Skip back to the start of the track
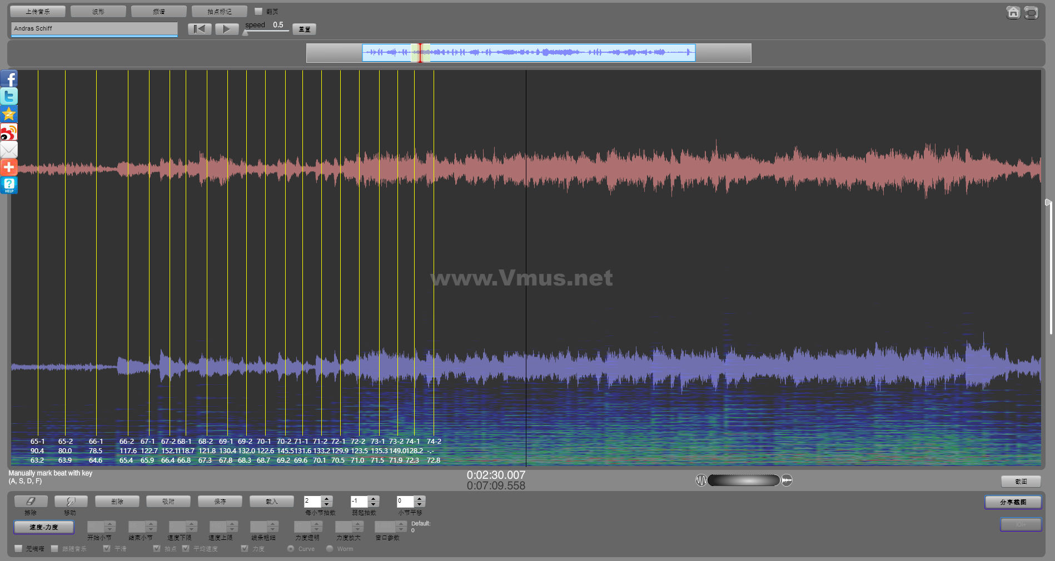Screen dimensions: 1055x561 (x=200, y=29)
